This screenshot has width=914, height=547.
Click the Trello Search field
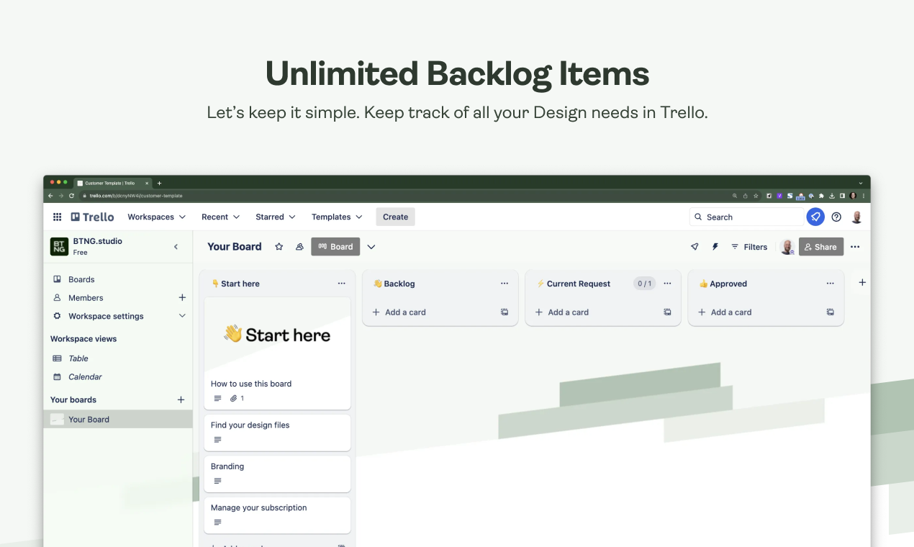click(746, 217)
